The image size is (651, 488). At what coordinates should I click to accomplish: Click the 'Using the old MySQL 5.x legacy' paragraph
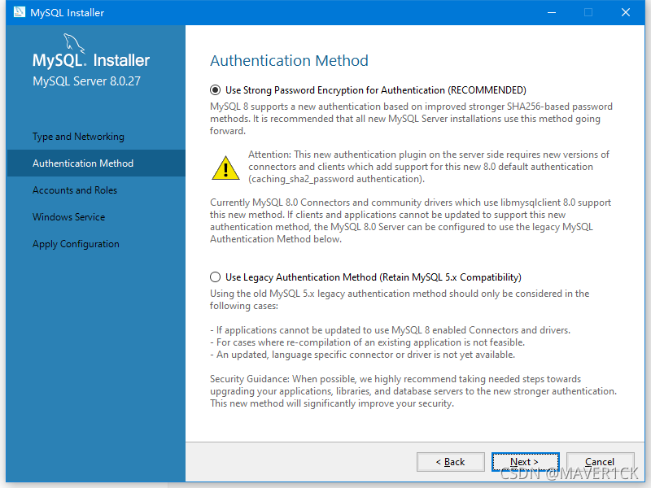click(400, 299)
